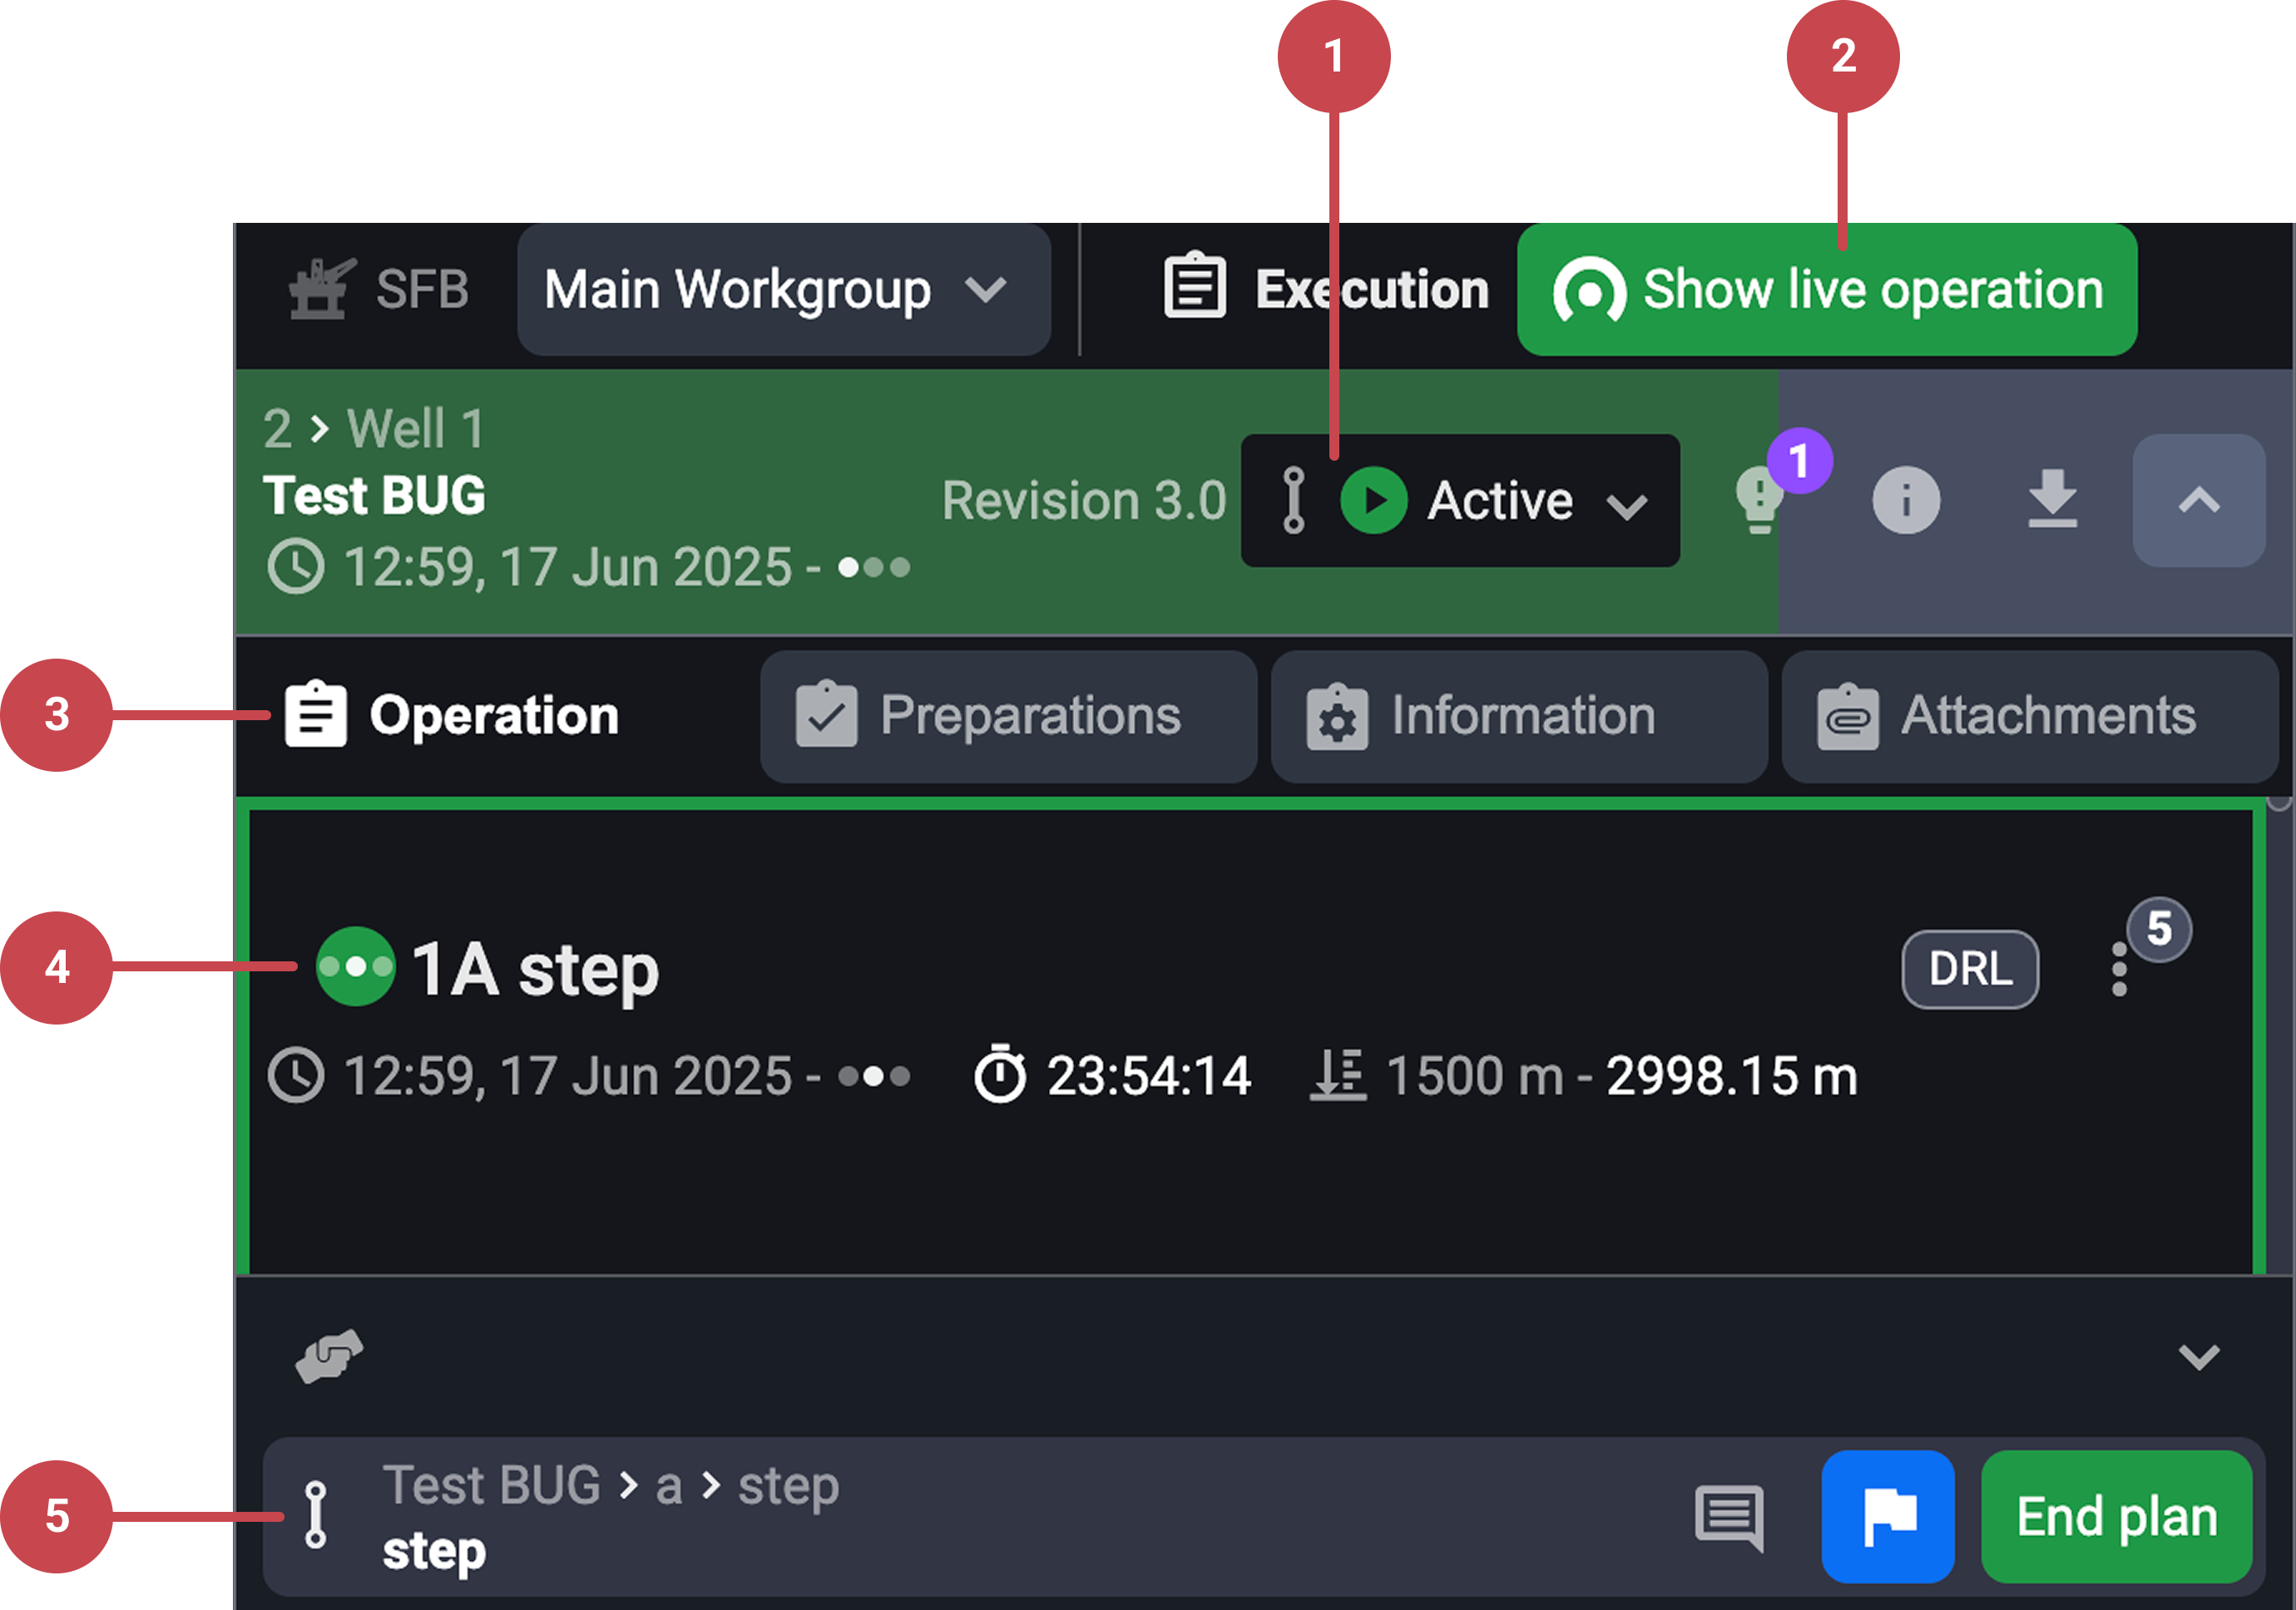Open comments for the step

coord(1729,1516)
